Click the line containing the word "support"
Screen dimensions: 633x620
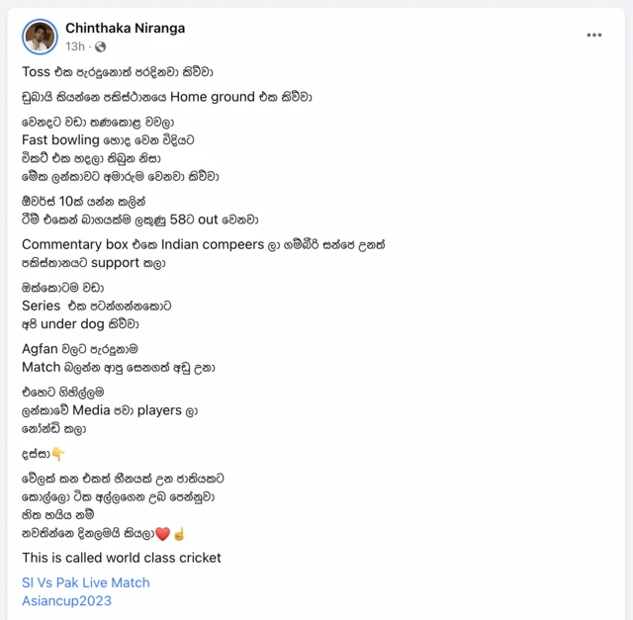(x=93, y=263)
